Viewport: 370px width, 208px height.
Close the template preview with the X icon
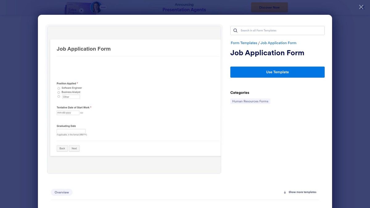click(361, 7)
